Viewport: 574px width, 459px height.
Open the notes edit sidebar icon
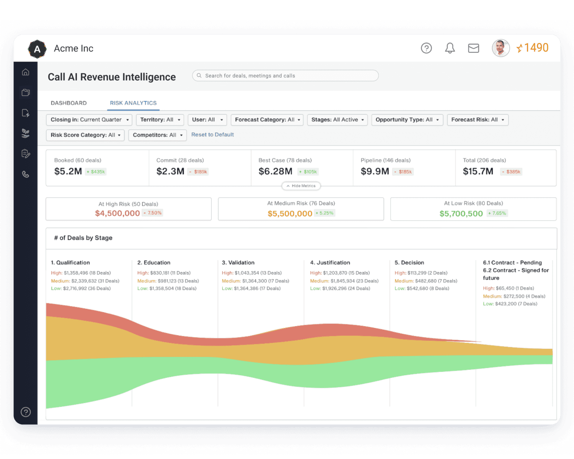click(x=26, y=154)
